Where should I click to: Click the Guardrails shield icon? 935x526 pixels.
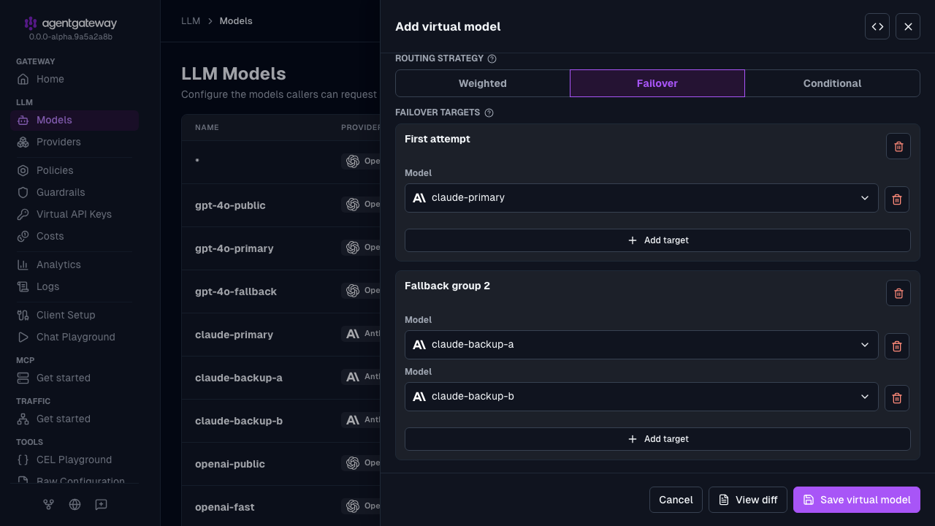pos(23,192)
